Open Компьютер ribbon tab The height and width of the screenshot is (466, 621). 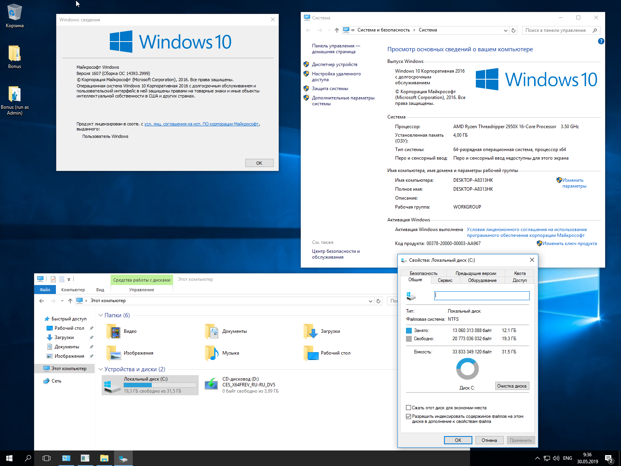(x=73, y=290)
